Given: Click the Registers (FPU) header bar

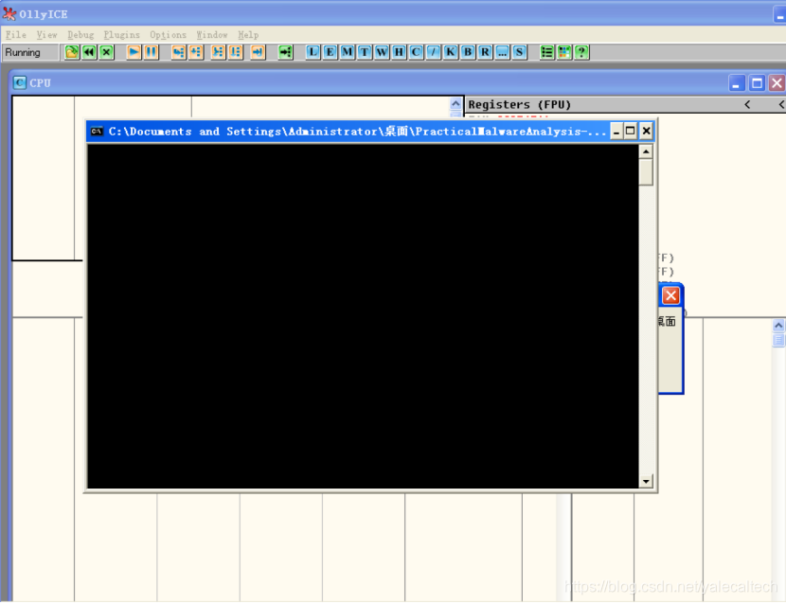Looking at the screenshot, I should click(x=625, y=105).
